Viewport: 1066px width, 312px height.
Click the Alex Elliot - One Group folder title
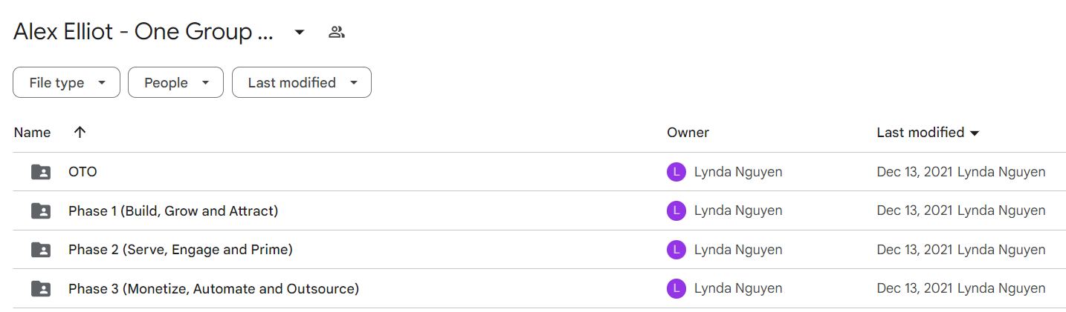(x=143, y=32)
